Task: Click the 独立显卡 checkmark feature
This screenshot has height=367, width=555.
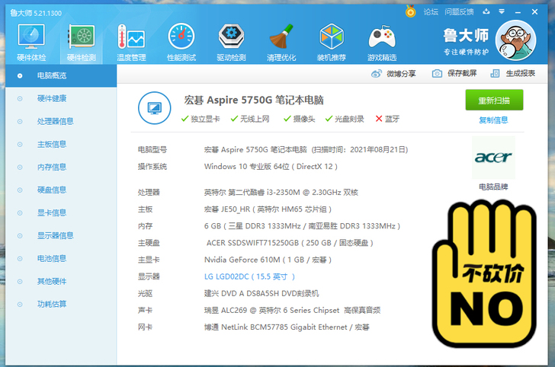Action: pyautogui.click(x=201, y=119)
